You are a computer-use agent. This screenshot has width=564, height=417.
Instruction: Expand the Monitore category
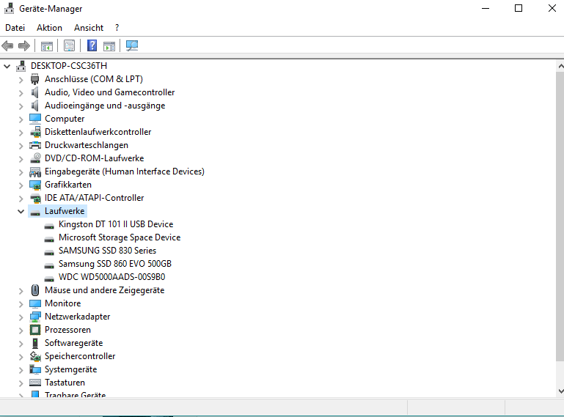(21, 304)
